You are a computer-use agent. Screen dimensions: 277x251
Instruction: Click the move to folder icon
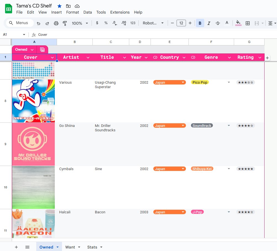[68, 6]
